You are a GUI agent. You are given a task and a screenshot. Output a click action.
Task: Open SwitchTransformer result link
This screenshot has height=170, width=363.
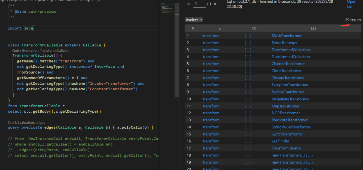287,134
